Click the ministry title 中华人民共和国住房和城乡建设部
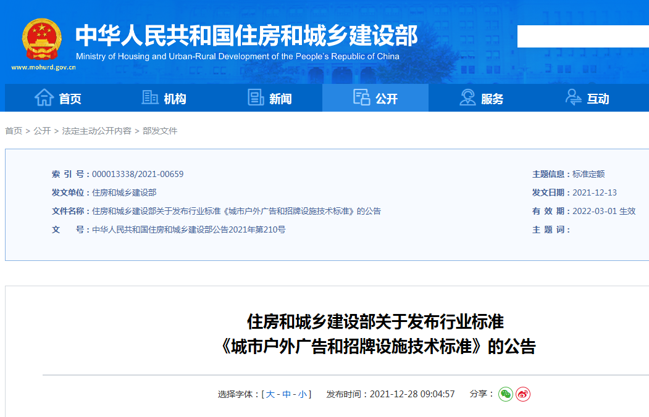The image size is (649, 417). [x=246, y=36]
